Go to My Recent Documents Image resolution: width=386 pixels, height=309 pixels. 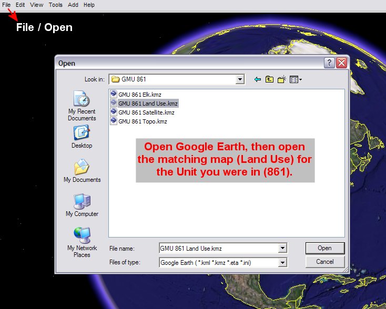82,106
